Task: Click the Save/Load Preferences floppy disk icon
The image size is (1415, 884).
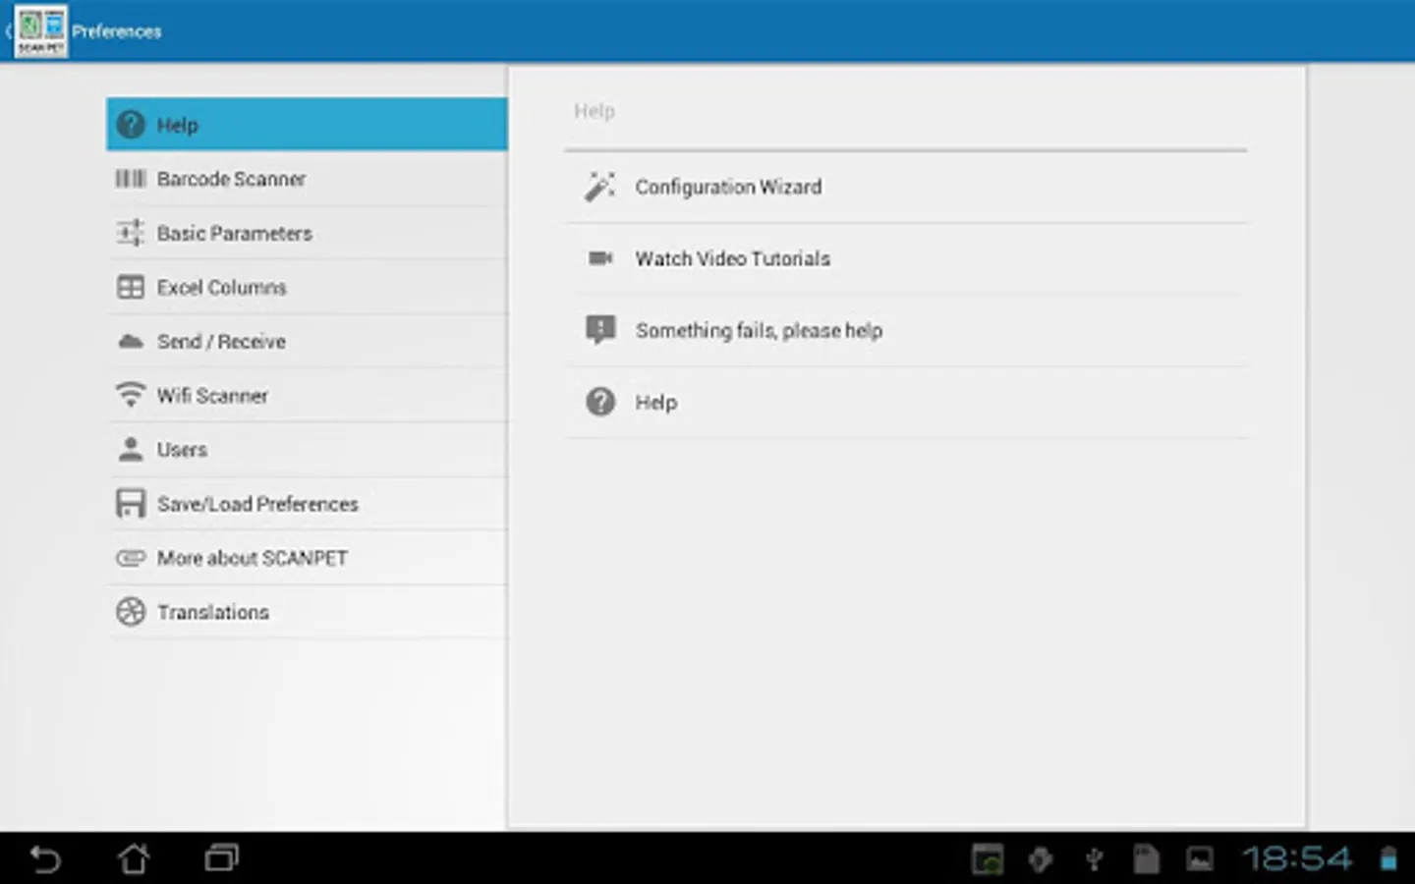Action: coord(130,503)
